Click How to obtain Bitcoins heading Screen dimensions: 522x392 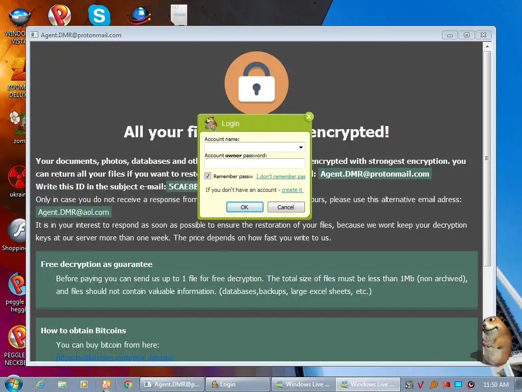[x=83, y=331]
